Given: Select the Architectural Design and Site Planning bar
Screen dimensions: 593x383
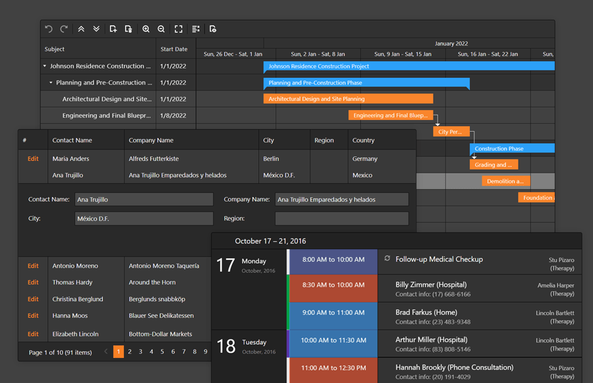Looking at the screenshot, I should coord(348,98).
